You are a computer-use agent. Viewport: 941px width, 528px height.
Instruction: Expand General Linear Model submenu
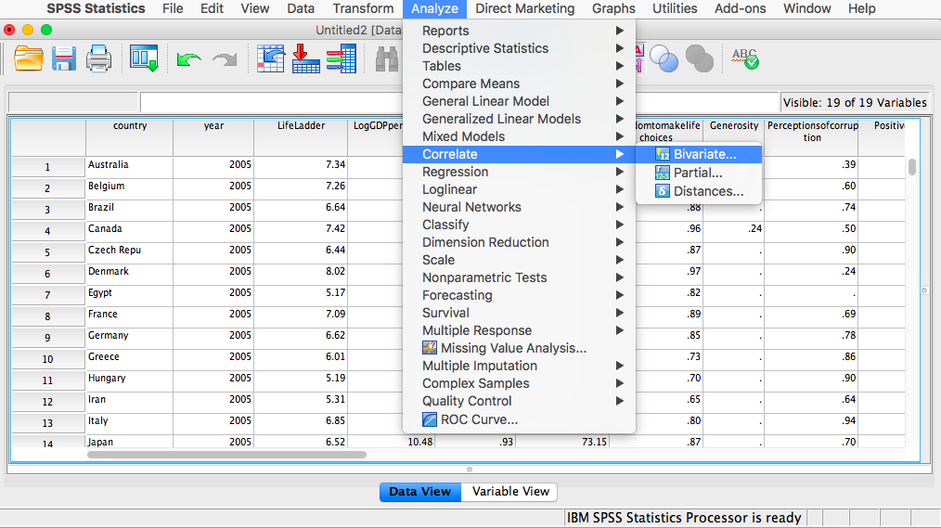519,101
